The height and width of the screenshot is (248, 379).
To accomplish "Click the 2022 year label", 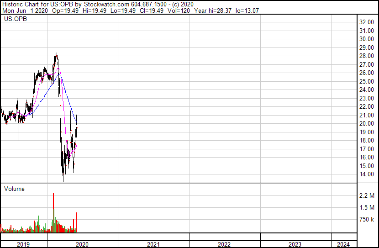I will tap(224, 244).
